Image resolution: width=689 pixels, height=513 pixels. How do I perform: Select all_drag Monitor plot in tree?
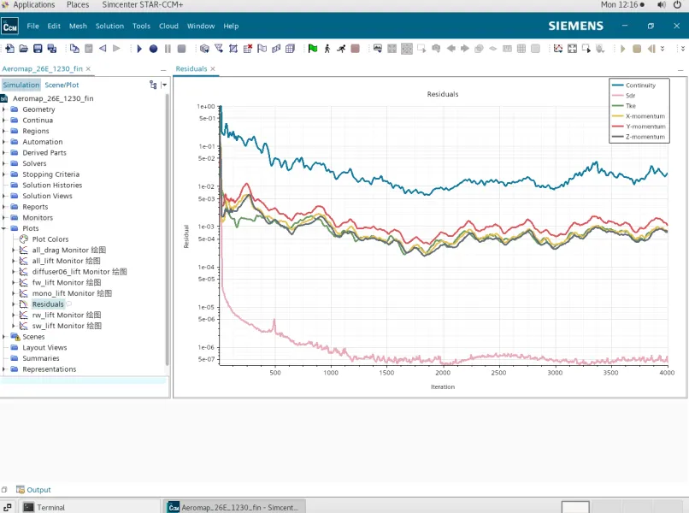(66, 251)
